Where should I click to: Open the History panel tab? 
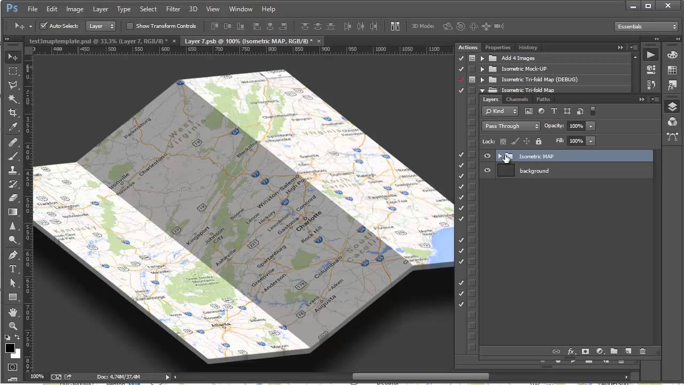pos(527,48)
